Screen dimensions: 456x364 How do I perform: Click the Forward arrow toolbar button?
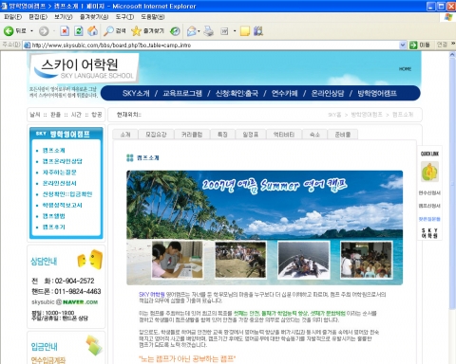44,31
